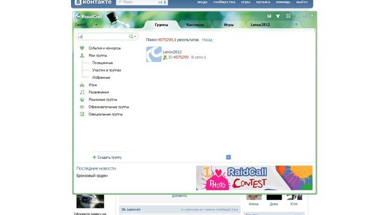Switch to the Группы tab

click(161, 24)
